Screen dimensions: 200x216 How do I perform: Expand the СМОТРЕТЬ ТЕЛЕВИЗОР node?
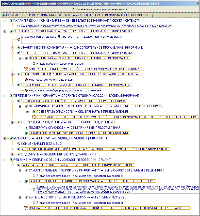[x=20, y=69]
